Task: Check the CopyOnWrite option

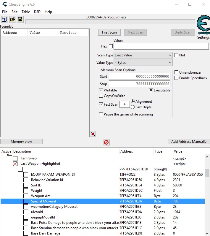Action: [101, 96]
